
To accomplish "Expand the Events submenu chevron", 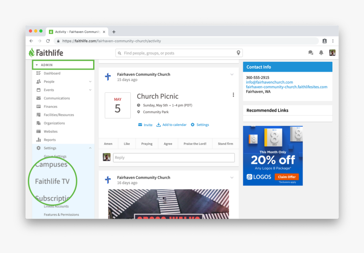I will (x=90, y=90).
